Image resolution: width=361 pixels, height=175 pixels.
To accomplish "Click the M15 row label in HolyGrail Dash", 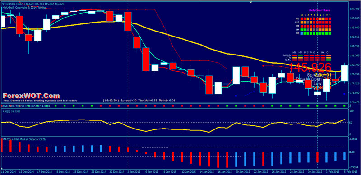I will pos(297,23).
